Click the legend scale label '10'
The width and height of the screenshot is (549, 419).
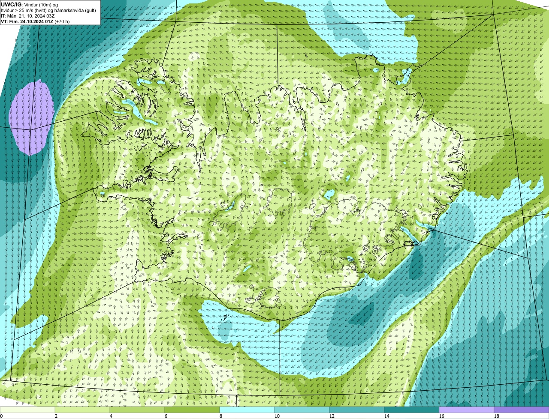click(x=277, y=416)
